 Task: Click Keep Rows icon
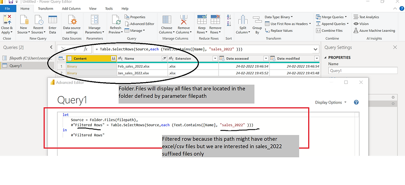[x=202, y=20]
